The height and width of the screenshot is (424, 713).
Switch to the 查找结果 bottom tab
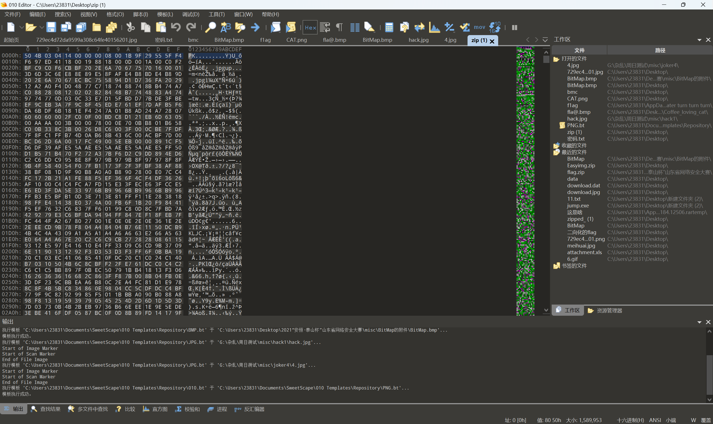(x=46, y=409)
